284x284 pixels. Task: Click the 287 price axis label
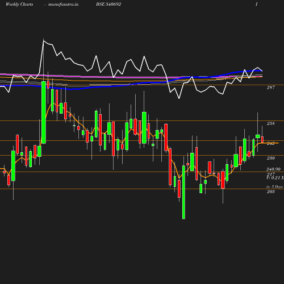(270, 87)
